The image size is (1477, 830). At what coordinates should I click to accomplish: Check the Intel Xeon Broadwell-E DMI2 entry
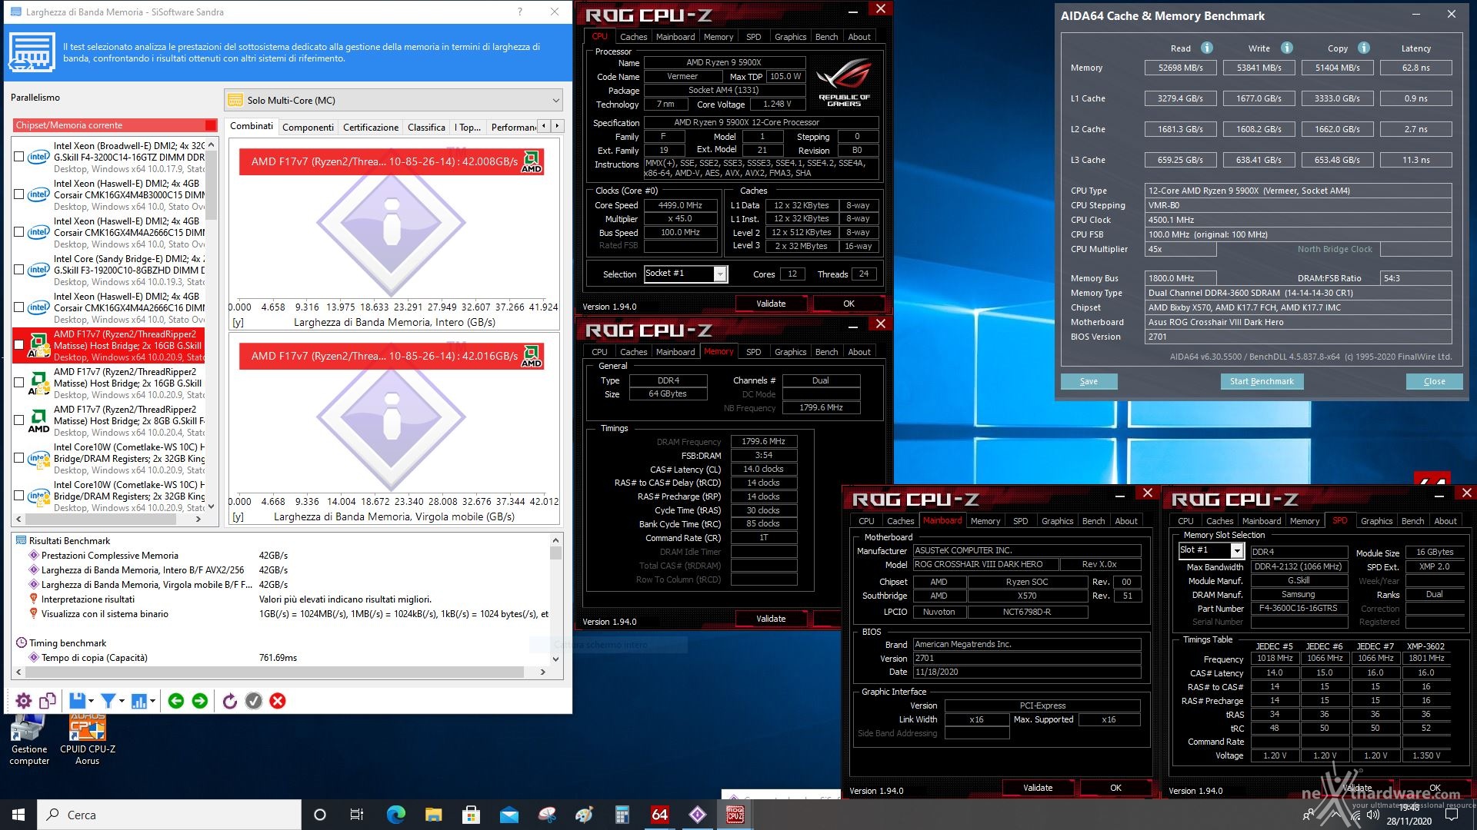coord(19,157)
